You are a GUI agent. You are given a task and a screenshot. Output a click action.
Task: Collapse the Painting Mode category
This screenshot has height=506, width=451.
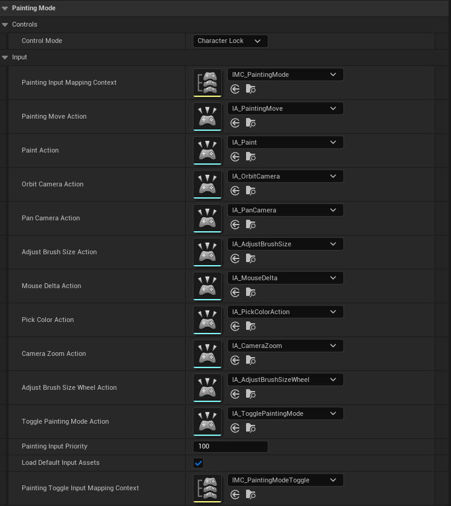[x=5, y=8]
